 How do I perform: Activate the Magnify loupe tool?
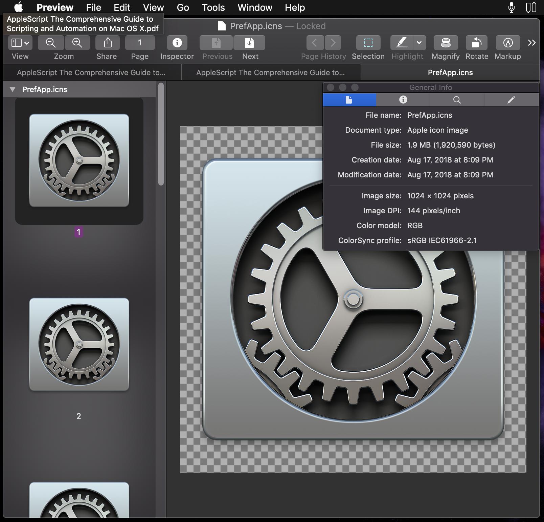[446, 43]
